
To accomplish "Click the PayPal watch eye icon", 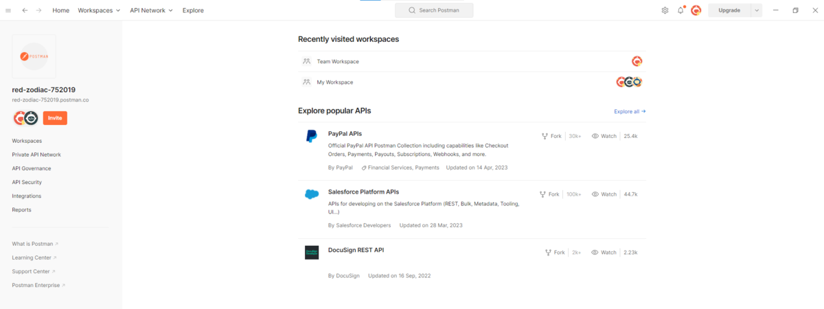I will click(595, 136).
